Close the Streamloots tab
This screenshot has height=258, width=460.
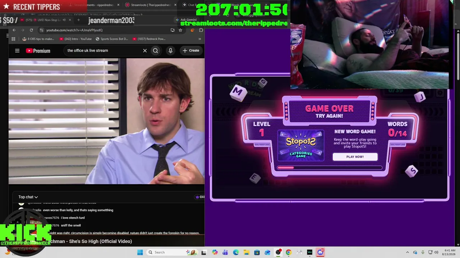175,5
